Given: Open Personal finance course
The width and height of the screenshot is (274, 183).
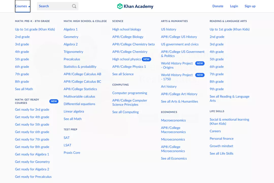Looking at the screenshot, I should [221, 139].
